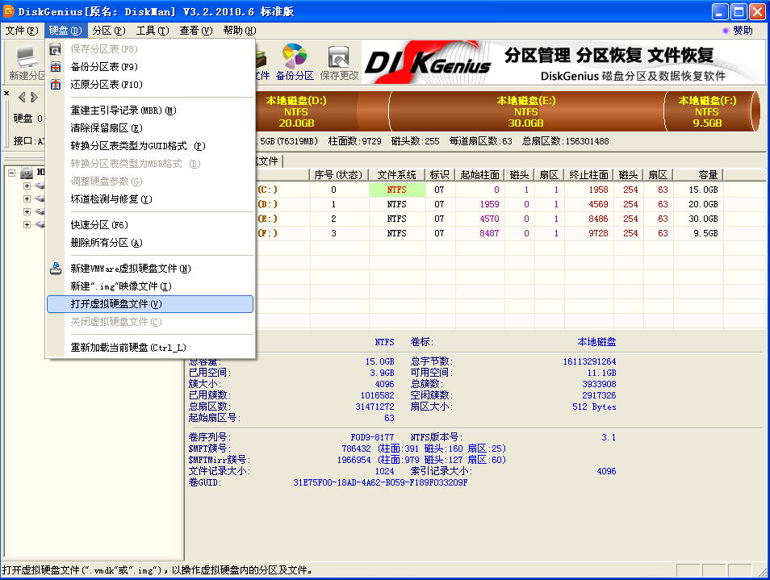Click the 还原分区表 (F10) menu icon
Viewport: 770px width, 580px height.
[56, 85]
